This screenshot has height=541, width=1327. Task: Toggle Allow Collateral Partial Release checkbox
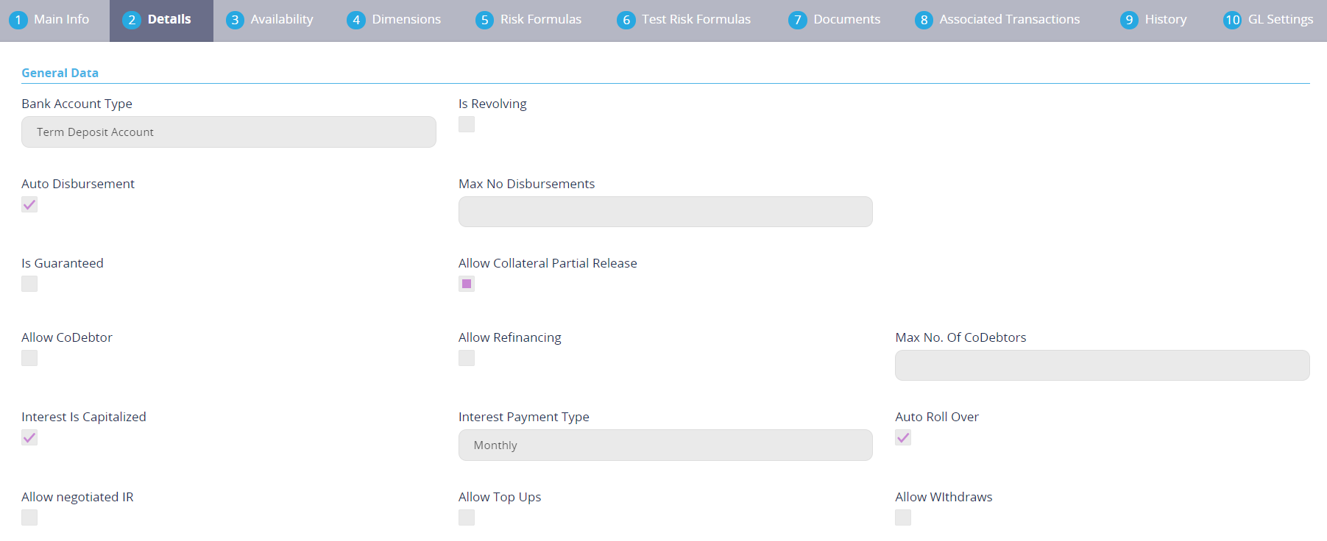467,284
